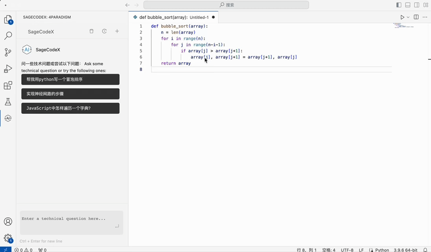
Task: Select the Untitled-1 bubble_sort editor tab
Action: 173,17
